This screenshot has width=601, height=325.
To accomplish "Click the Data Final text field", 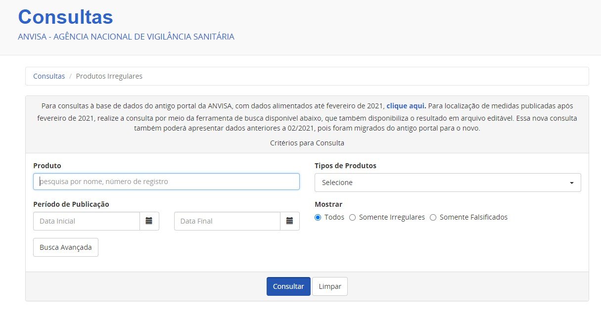I will tap(227, 221).
